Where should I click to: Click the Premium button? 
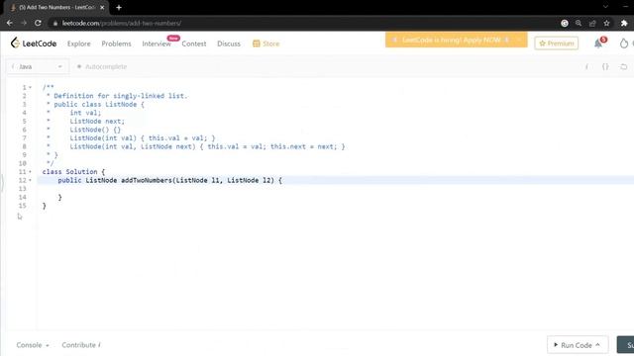tap(557, 44)
